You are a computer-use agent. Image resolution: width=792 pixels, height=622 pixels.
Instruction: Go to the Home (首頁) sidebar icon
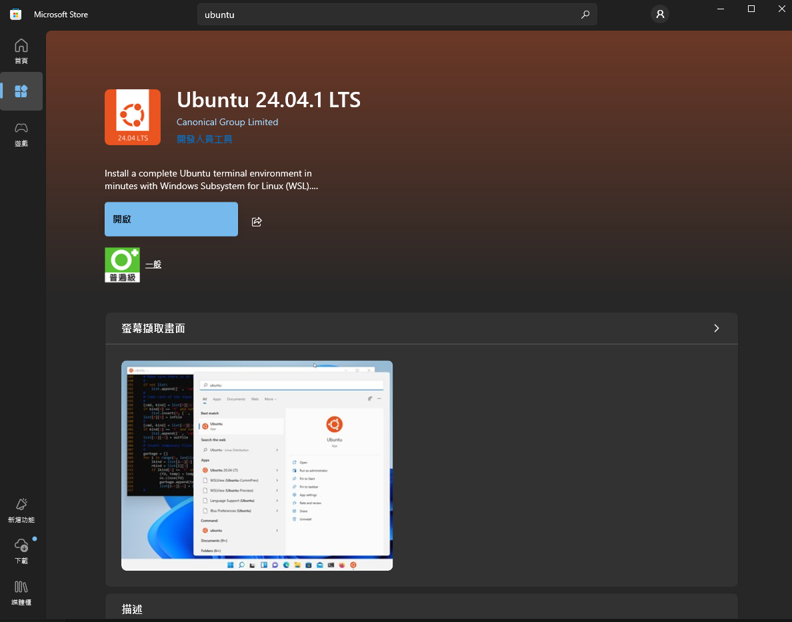pyautogui.click(x=21, y=51)
